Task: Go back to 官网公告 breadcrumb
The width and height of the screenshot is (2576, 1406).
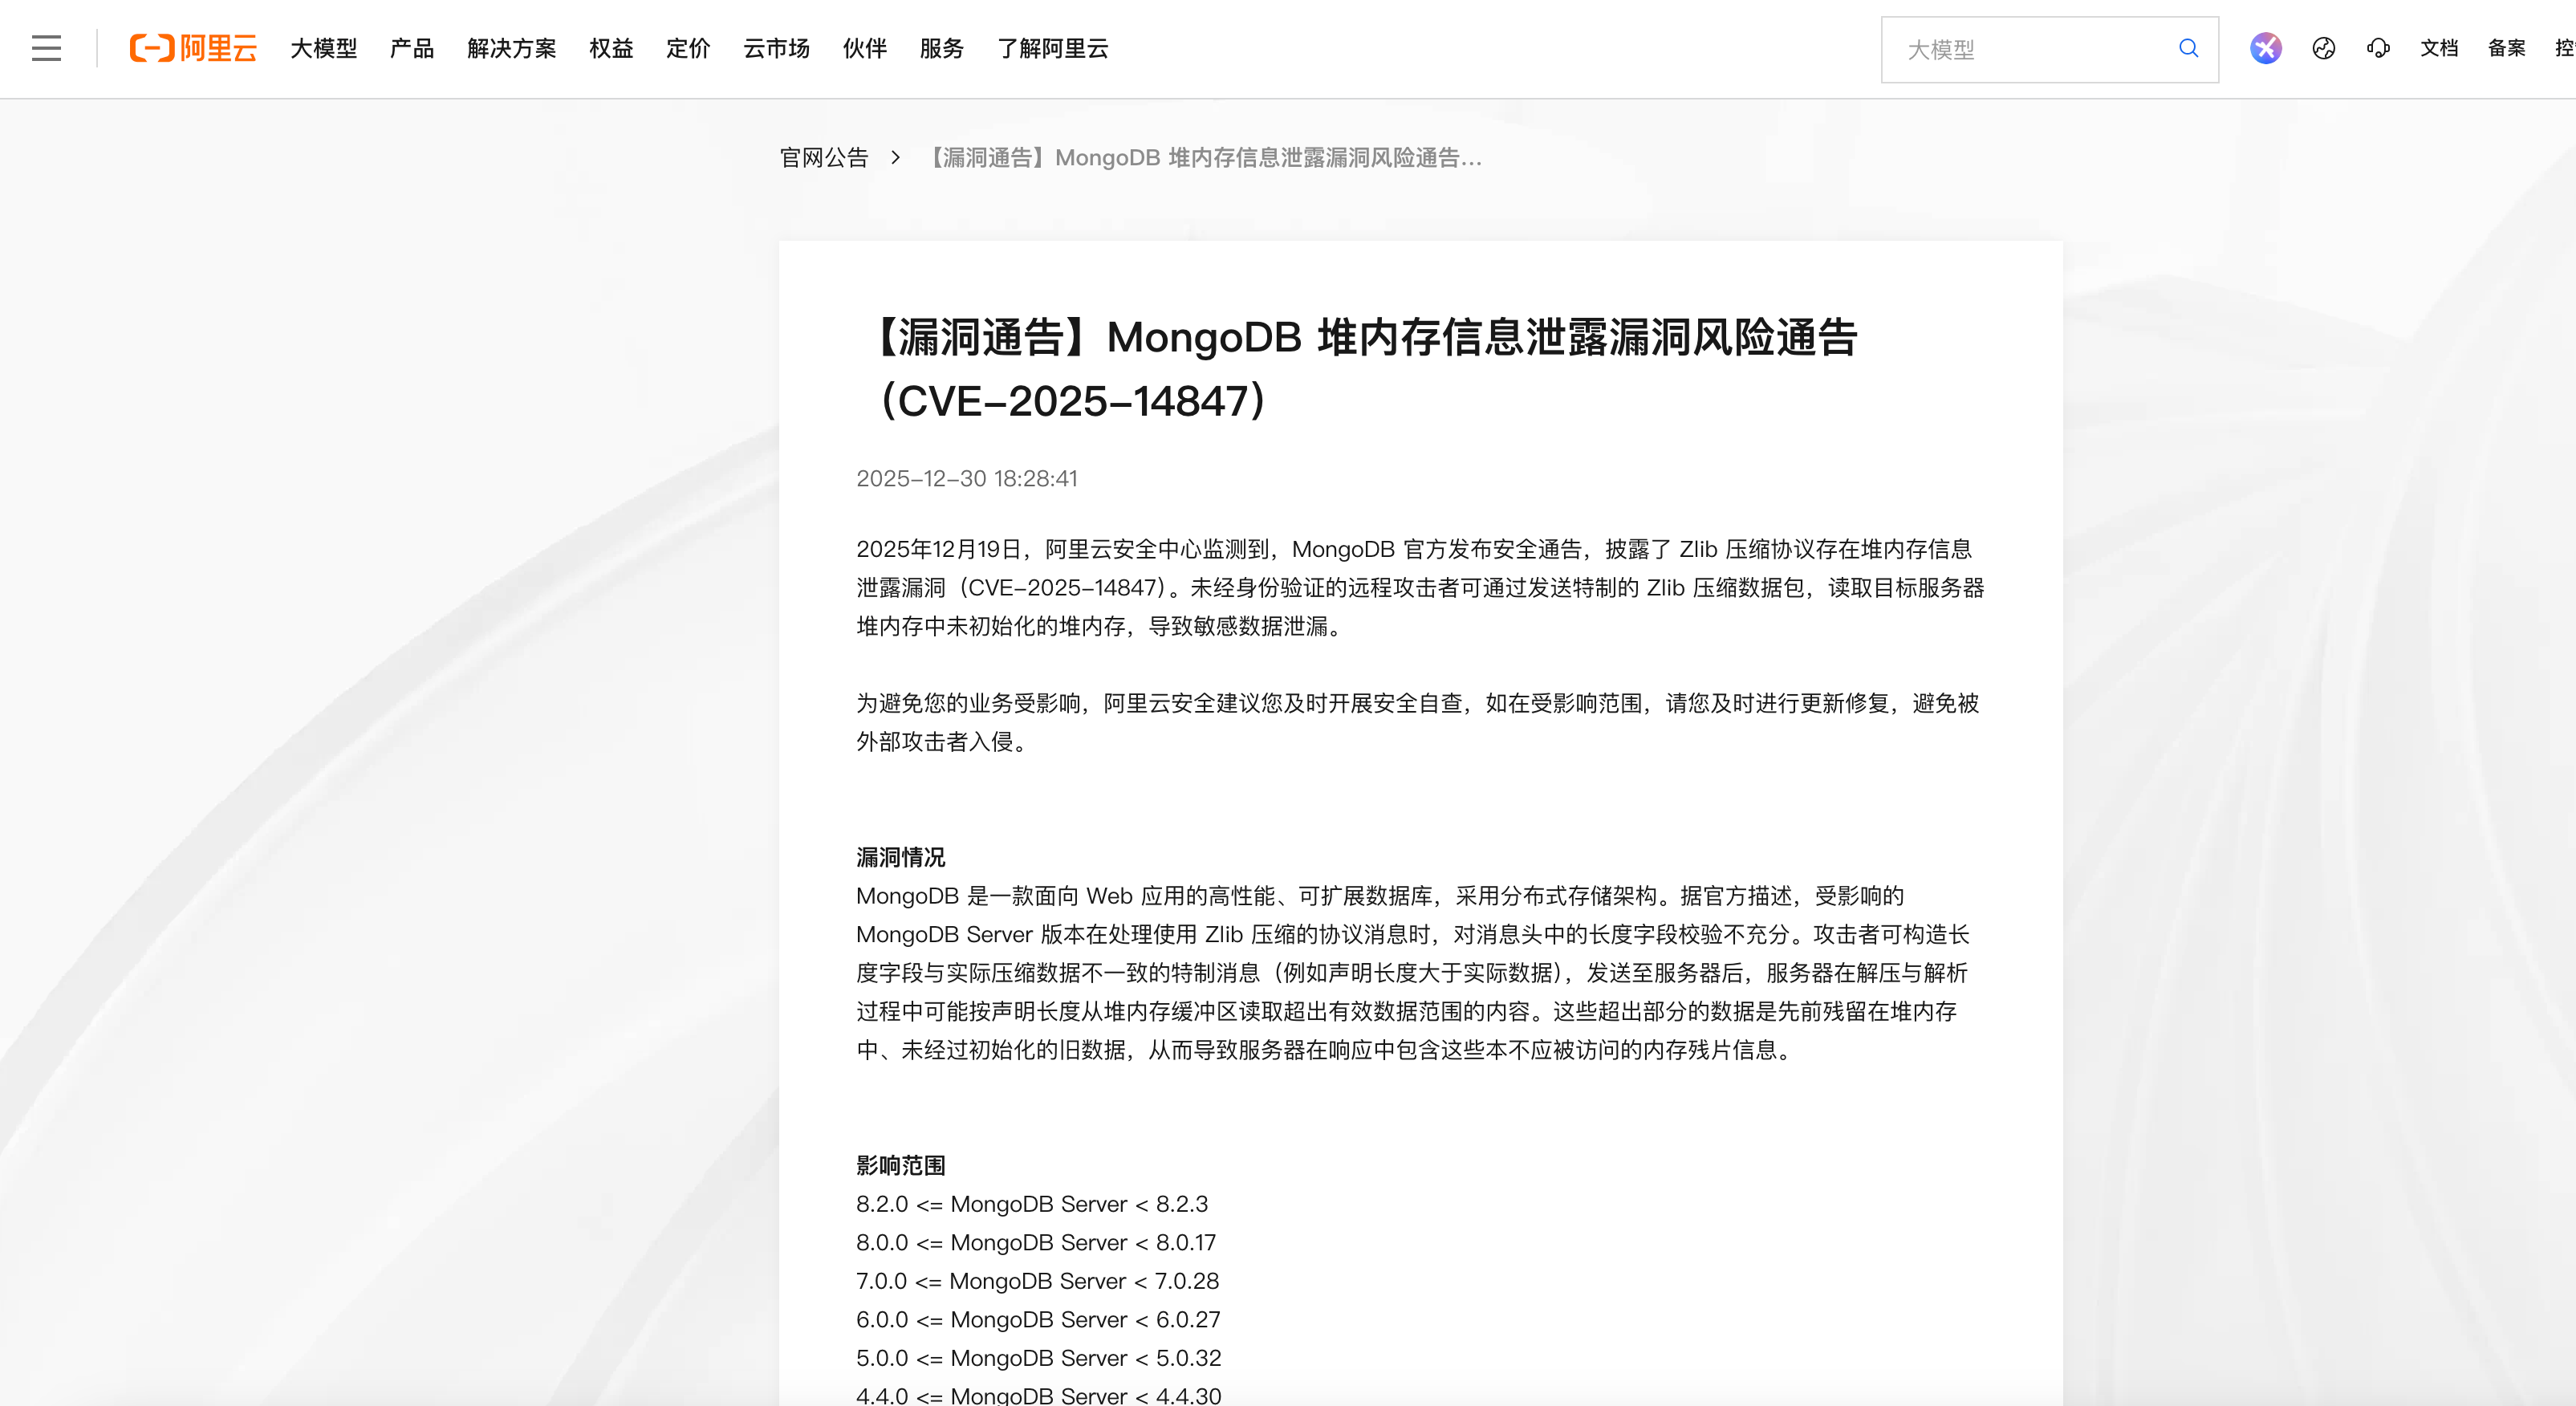Action: point(824,157)
